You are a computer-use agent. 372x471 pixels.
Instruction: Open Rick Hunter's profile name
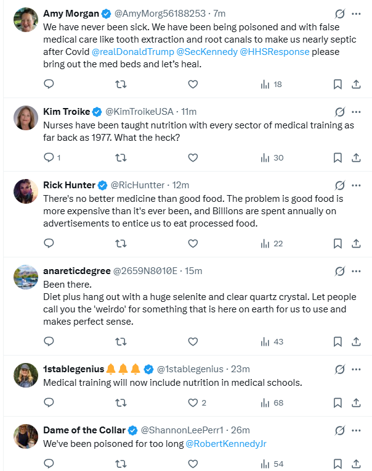pyautogui.click(x=69, y=185)
